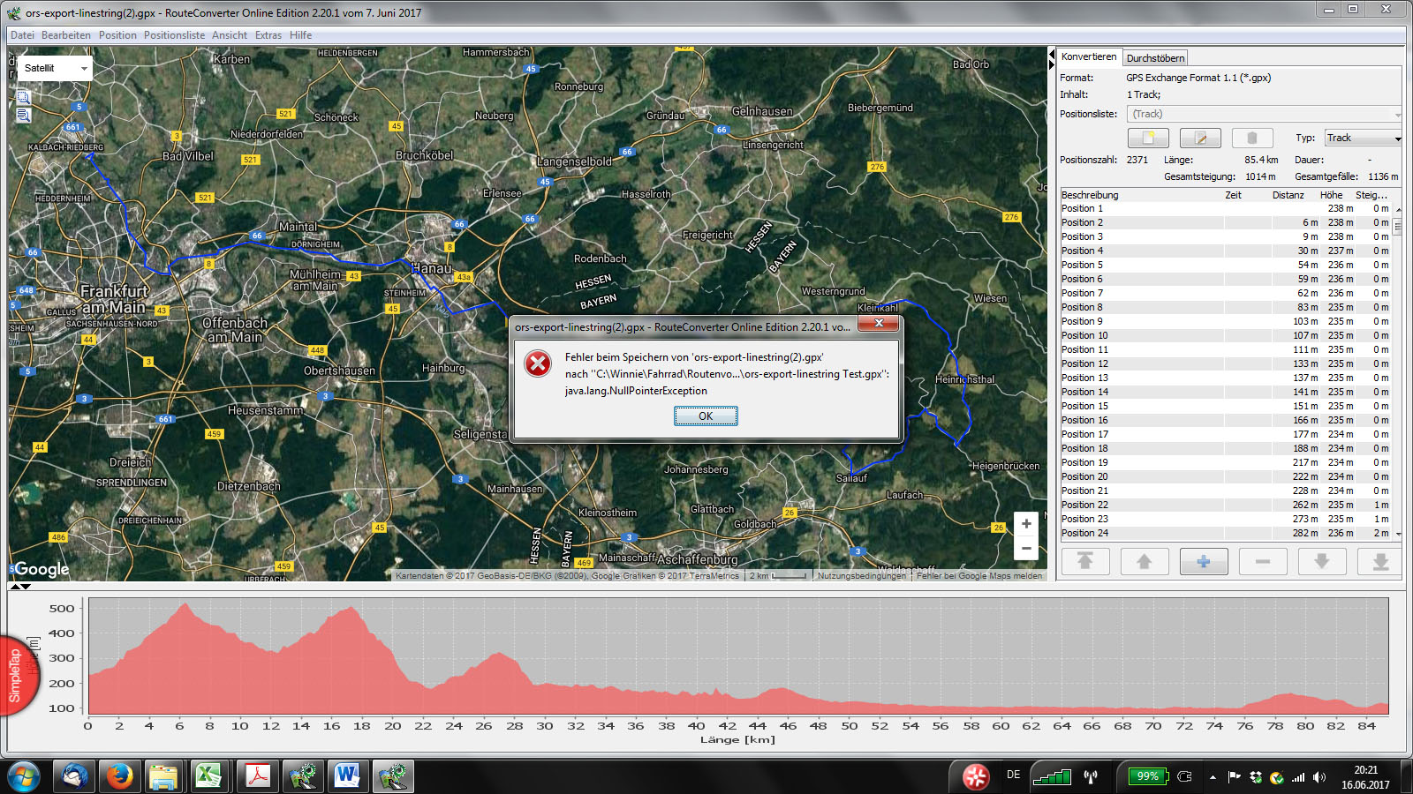Open the Datei menu
The image size is (1413, 794).
(22, 35)
